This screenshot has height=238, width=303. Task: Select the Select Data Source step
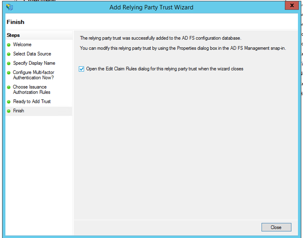[32, 54]
